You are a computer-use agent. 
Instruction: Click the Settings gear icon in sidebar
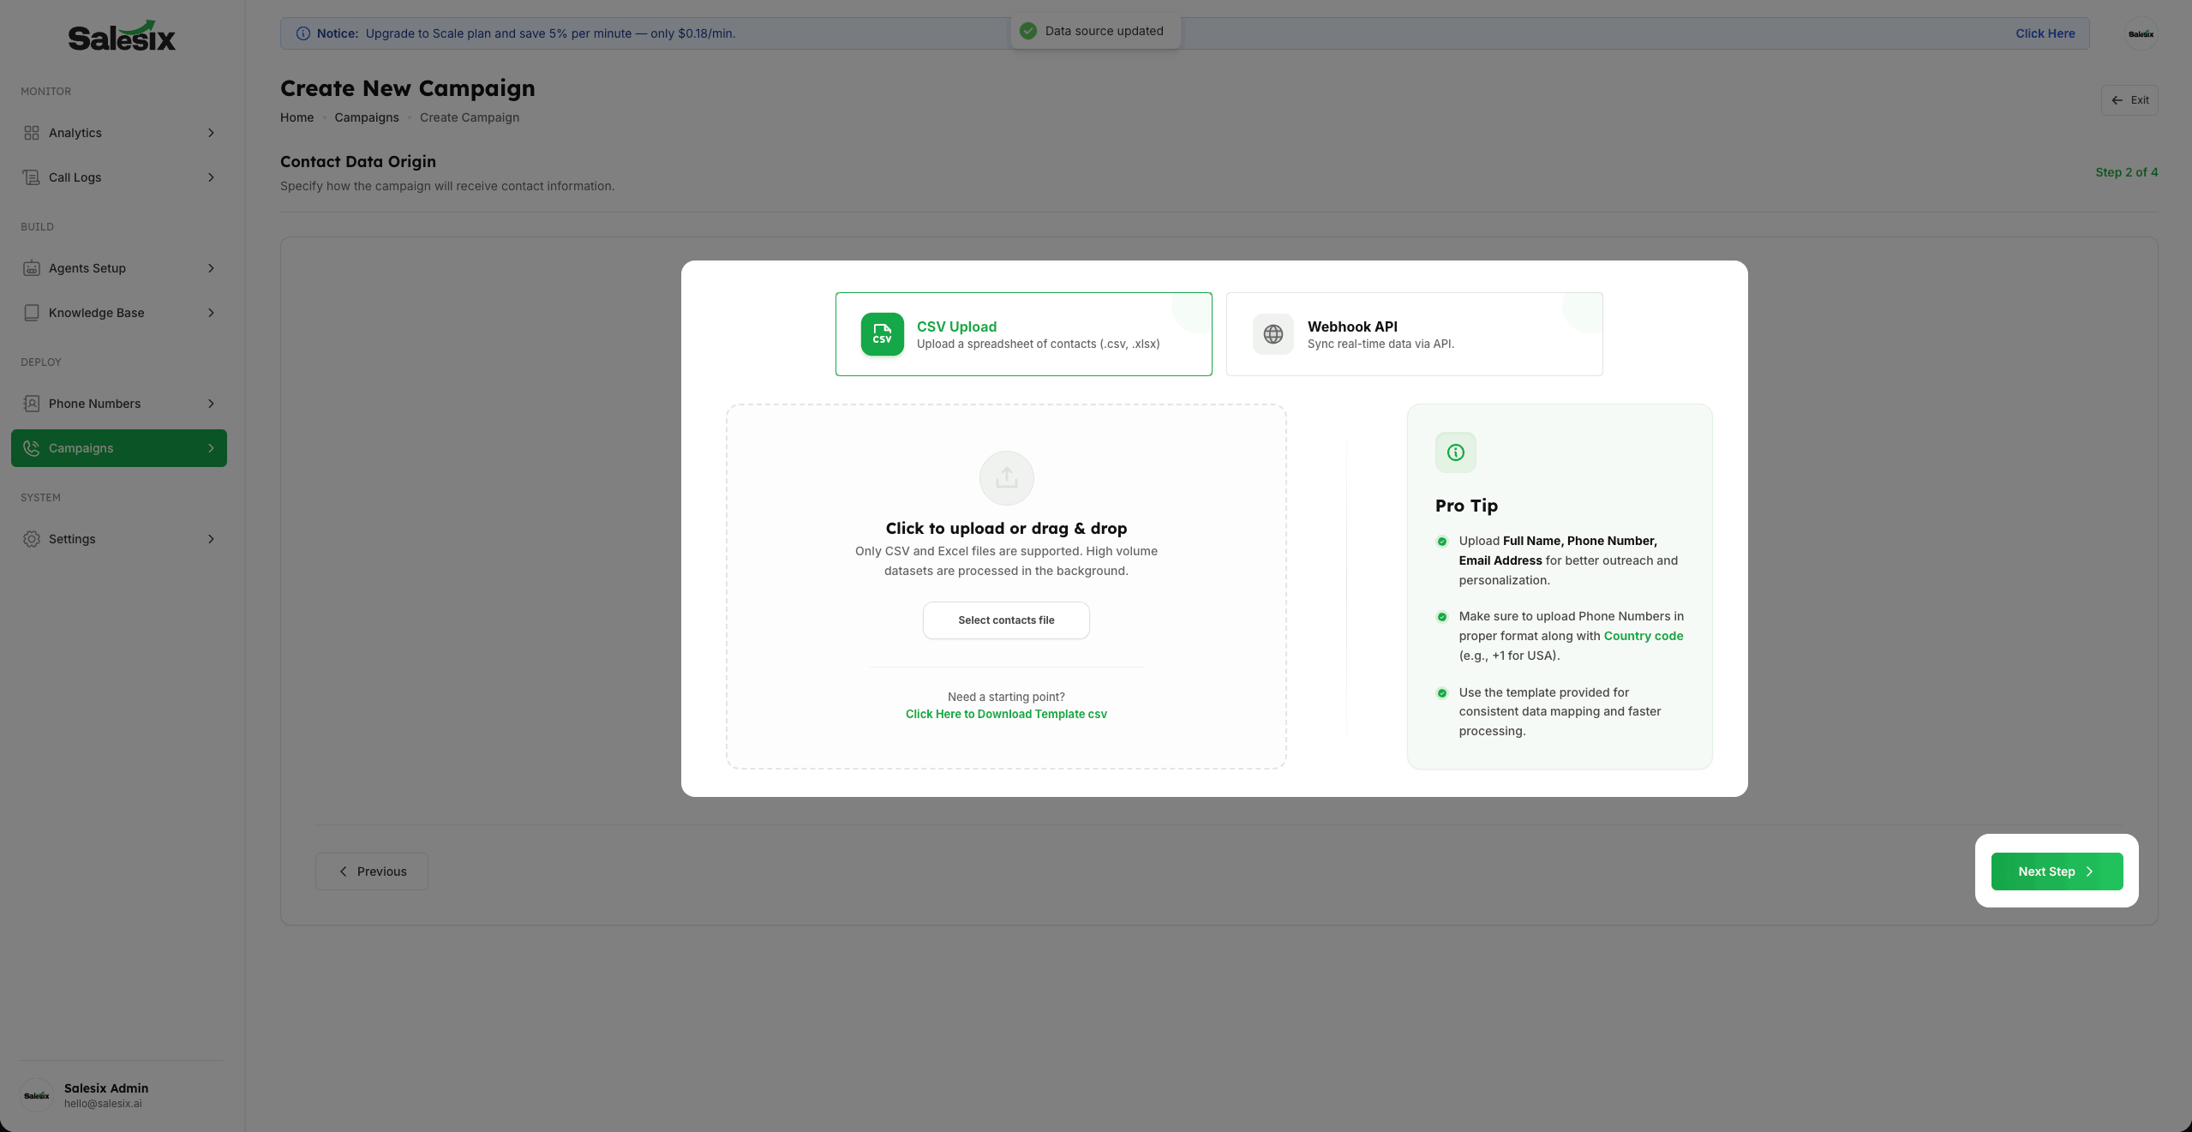32,539
